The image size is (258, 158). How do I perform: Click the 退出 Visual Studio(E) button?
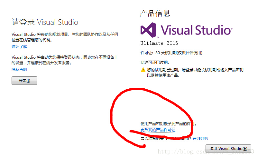[x=228, y=149]
